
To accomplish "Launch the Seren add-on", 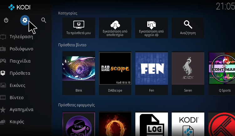I will pos(188,73).
